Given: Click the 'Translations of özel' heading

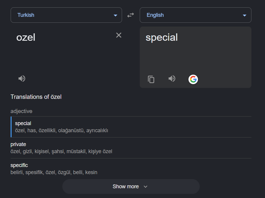Looking at the screenshot, I should pos(36,97).
